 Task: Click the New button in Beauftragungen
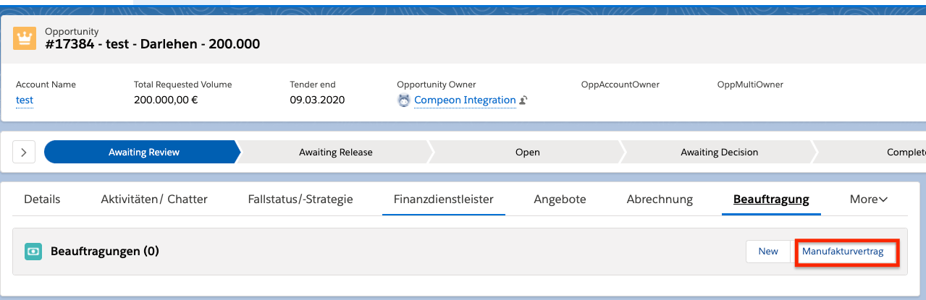coord(768,252)
